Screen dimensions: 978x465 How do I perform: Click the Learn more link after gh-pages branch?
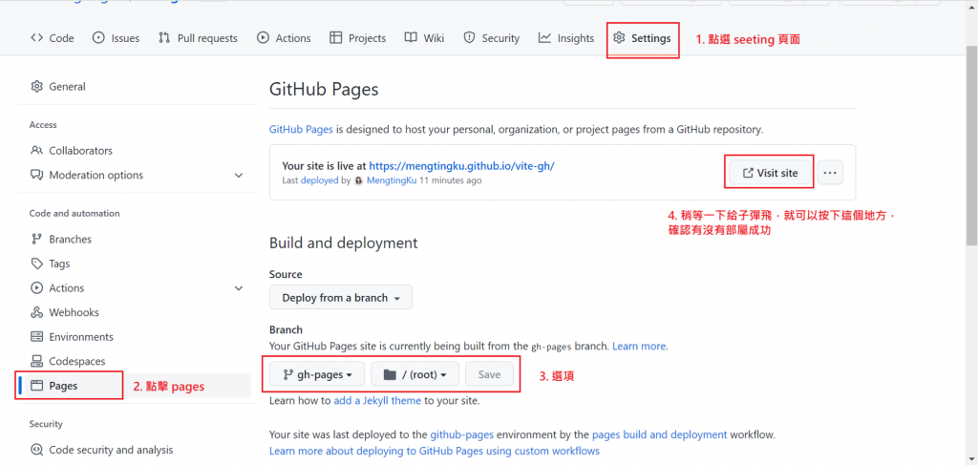click(639, 346)
